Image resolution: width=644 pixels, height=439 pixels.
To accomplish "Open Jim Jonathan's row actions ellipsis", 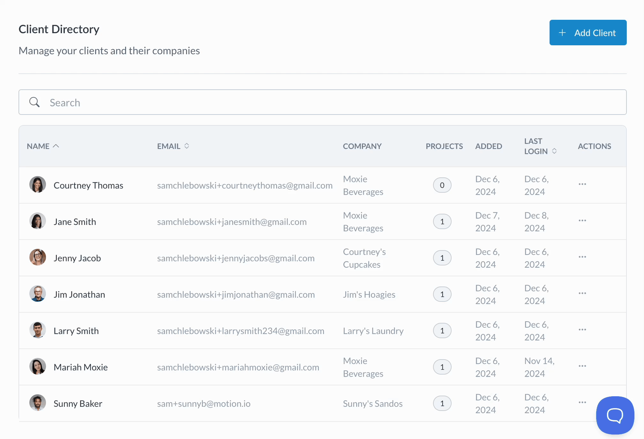I will click(582, 294).
